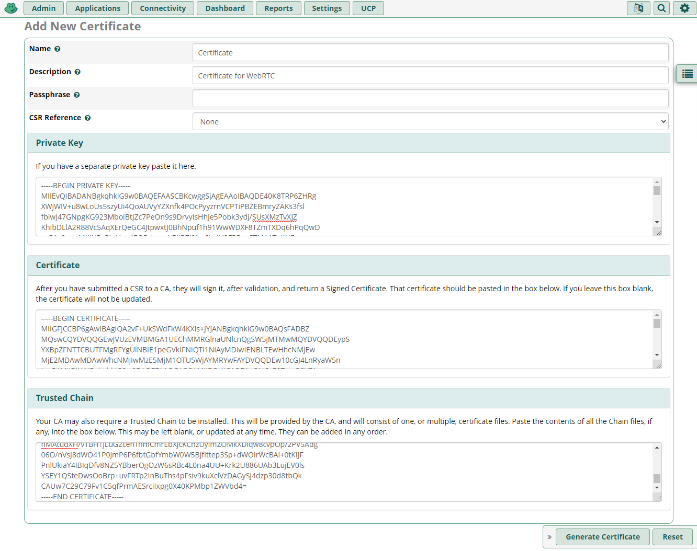Open the UCP tab
Image resolution: width=697 pixels, height=551 pixels.
click(368, 8)
